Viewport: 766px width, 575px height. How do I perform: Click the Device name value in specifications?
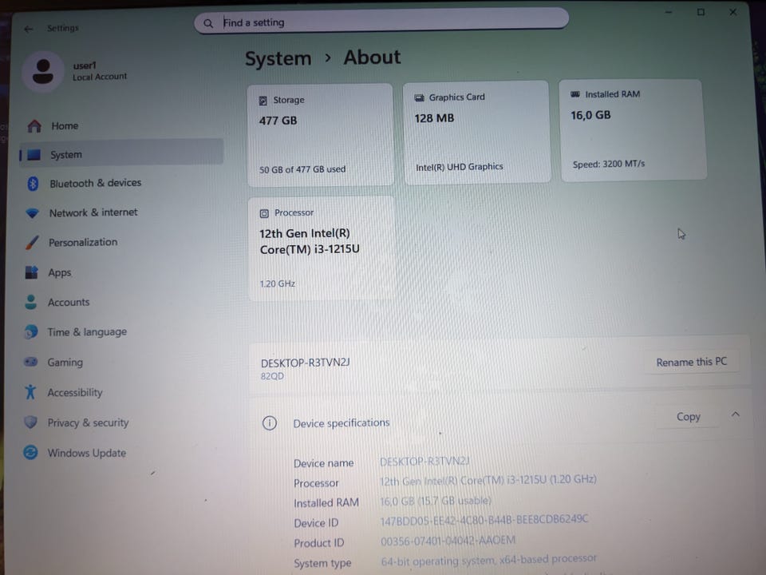pyautogui.click(x=424, y=461)
